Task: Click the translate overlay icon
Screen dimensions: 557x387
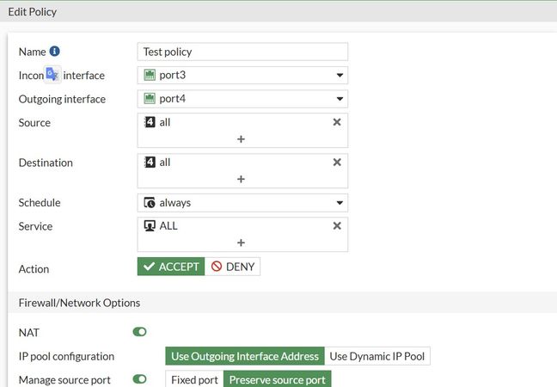Action: (x=52, y=75)
